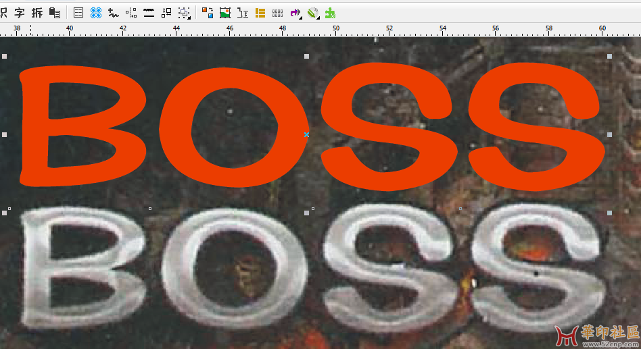Click the top-left selection handle
Viewport: 641px width, 349px height.
point(5,56)
